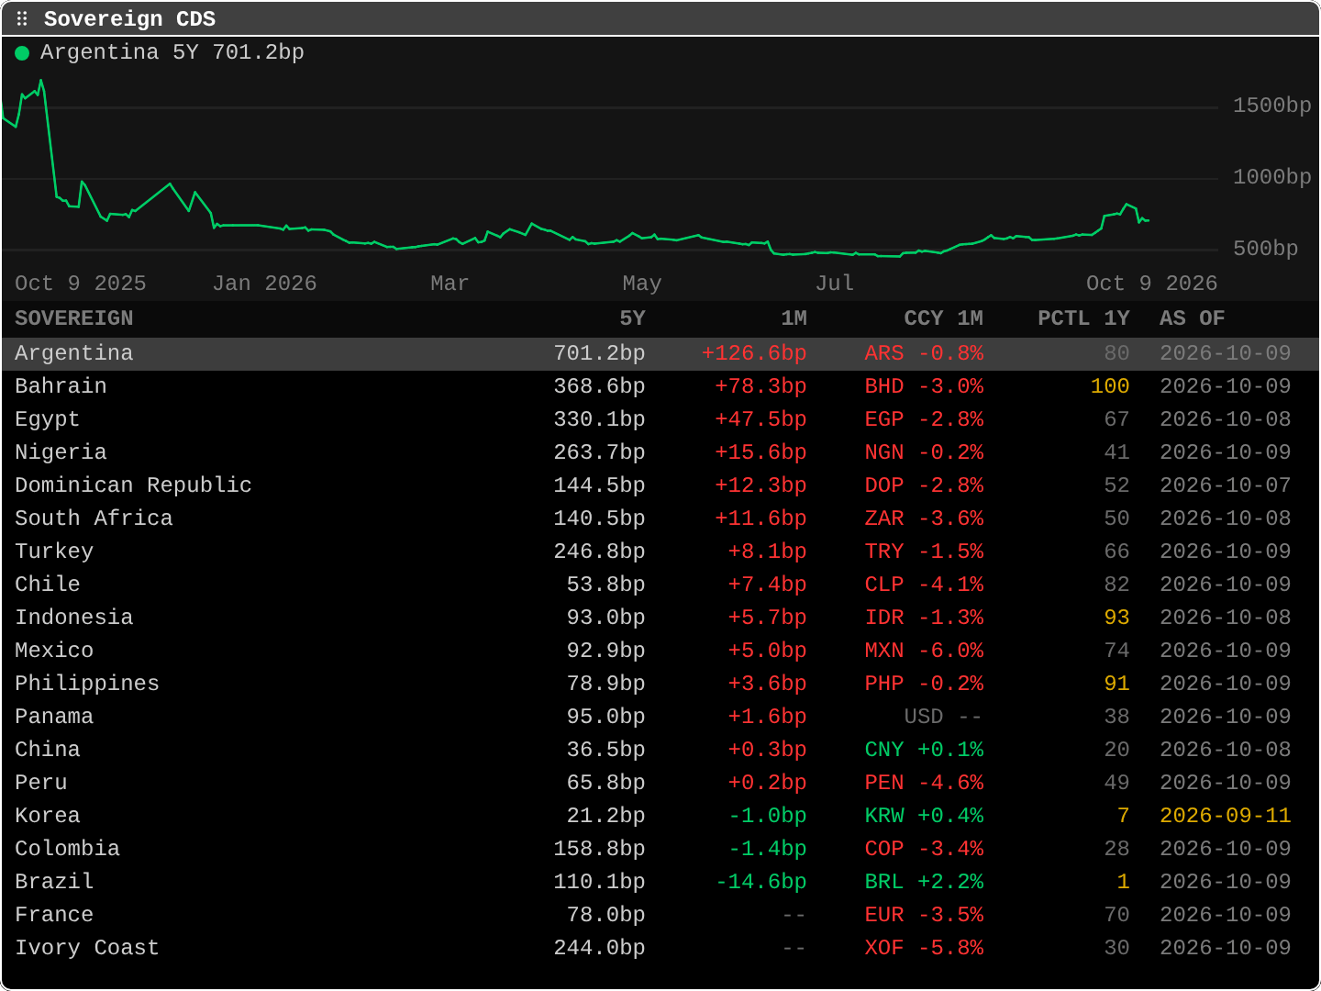Screen dimensions: 1321x991
Task: Select the Bahrain row
Action: 660,386
